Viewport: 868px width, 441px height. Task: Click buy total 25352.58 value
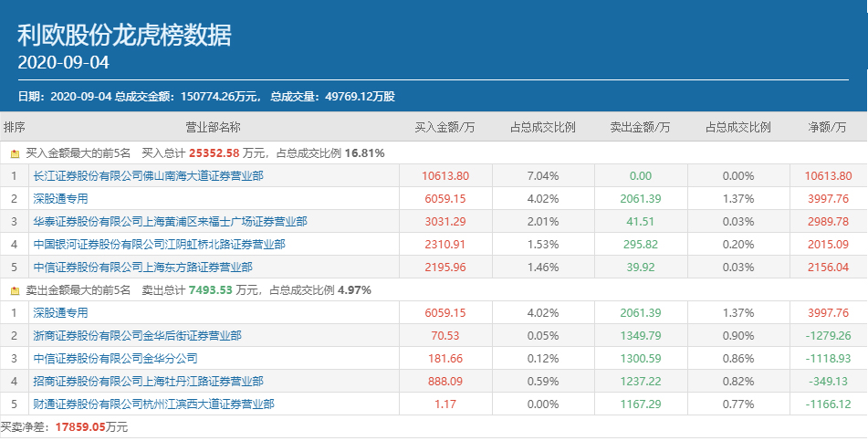pos(214,153)
